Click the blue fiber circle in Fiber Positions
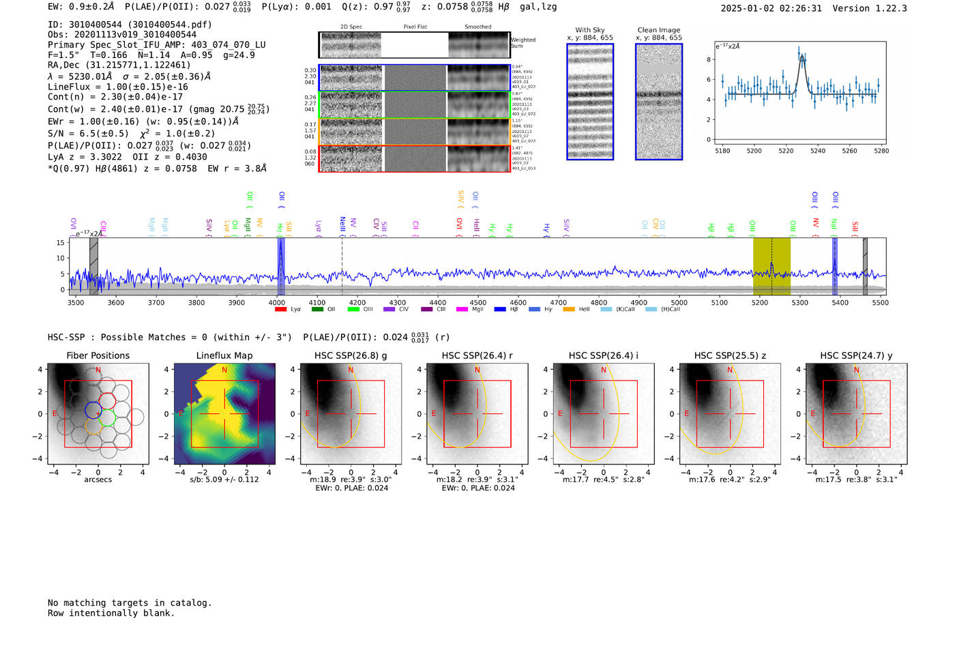The height and width of the screenshot is (650, 955). click(x=93, y=410)
